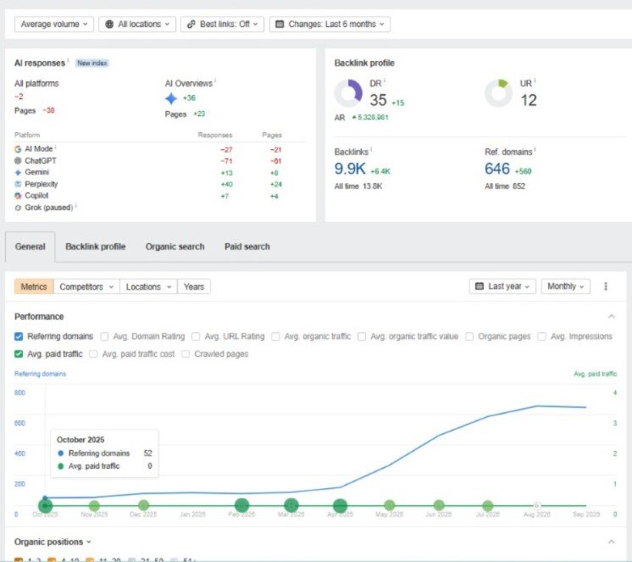
Task: Open the 646 referring domains value
Action: [x=497, y=169]
